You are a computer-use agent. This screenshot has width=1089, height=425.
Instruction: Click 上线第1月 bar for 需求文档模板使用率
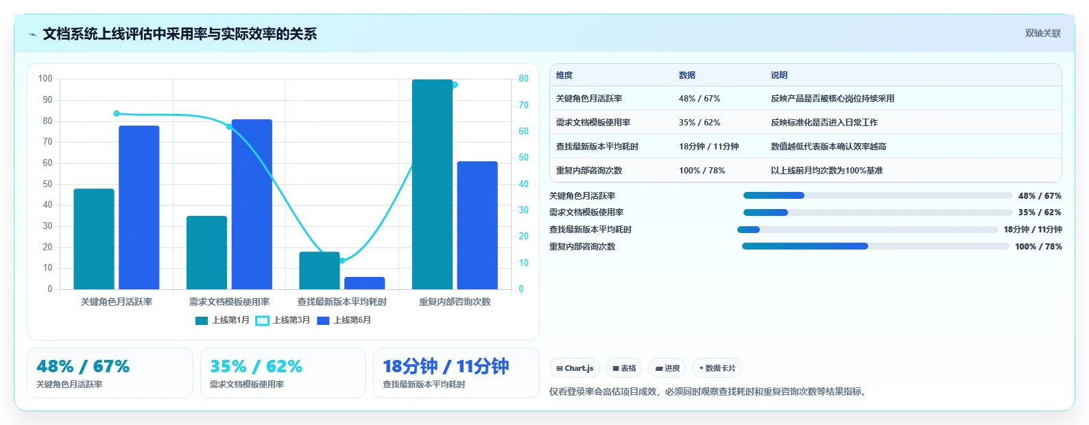coord(206,253)
